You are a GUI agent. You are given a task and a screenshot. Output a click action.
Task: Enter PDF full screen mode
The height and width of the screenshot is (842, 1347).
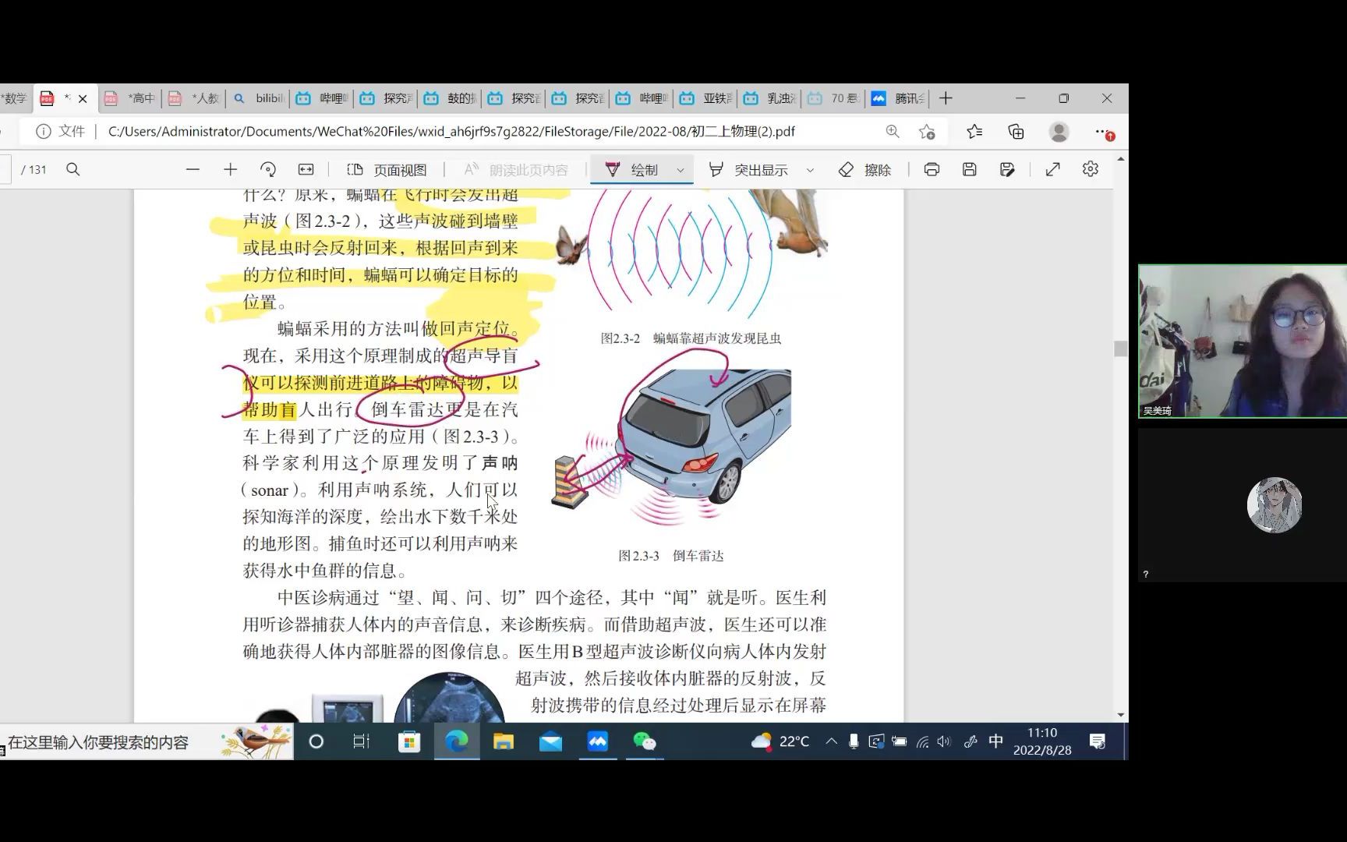pyautogui.click(x=1052, y=169)
